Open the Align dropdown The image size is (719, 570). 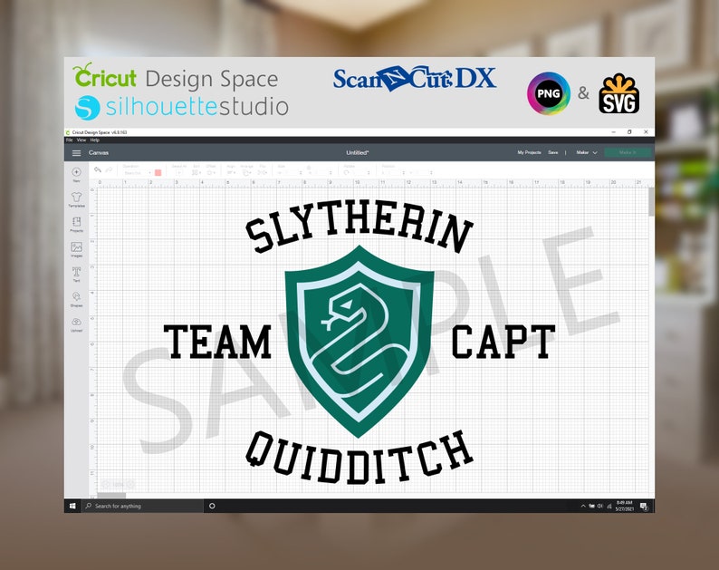coord(231,172)
